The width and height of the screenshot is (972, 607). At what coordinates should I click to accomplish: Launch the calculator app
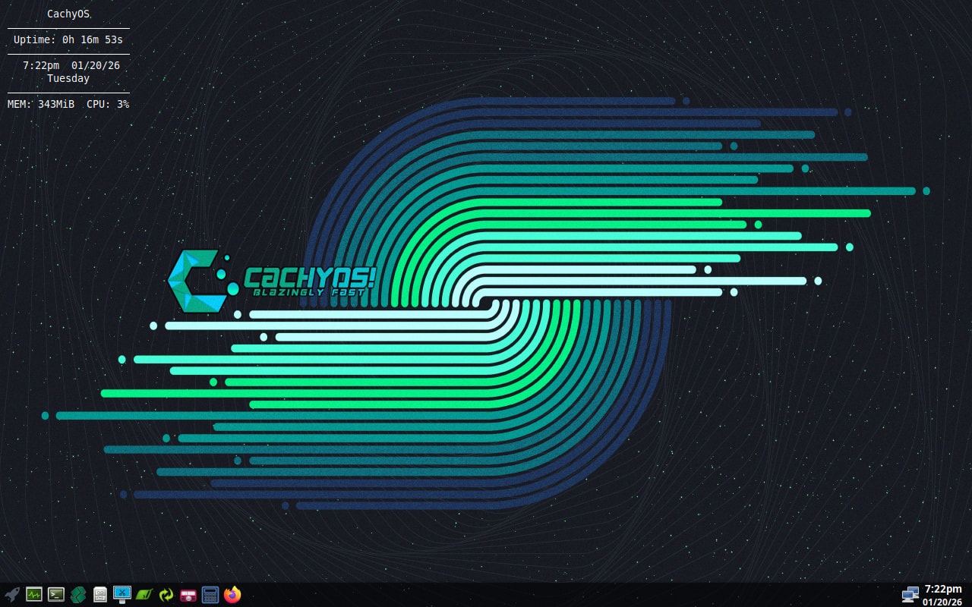[x=210, y=595]
